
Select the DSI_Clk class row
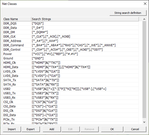tap(71, 111)
